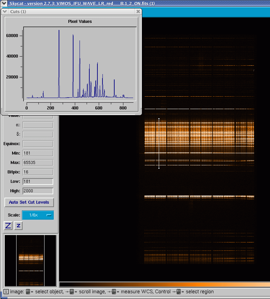Screen dimensions: 270x299
Task: Click the Pixel Values plot area
Action: (80, 64)
